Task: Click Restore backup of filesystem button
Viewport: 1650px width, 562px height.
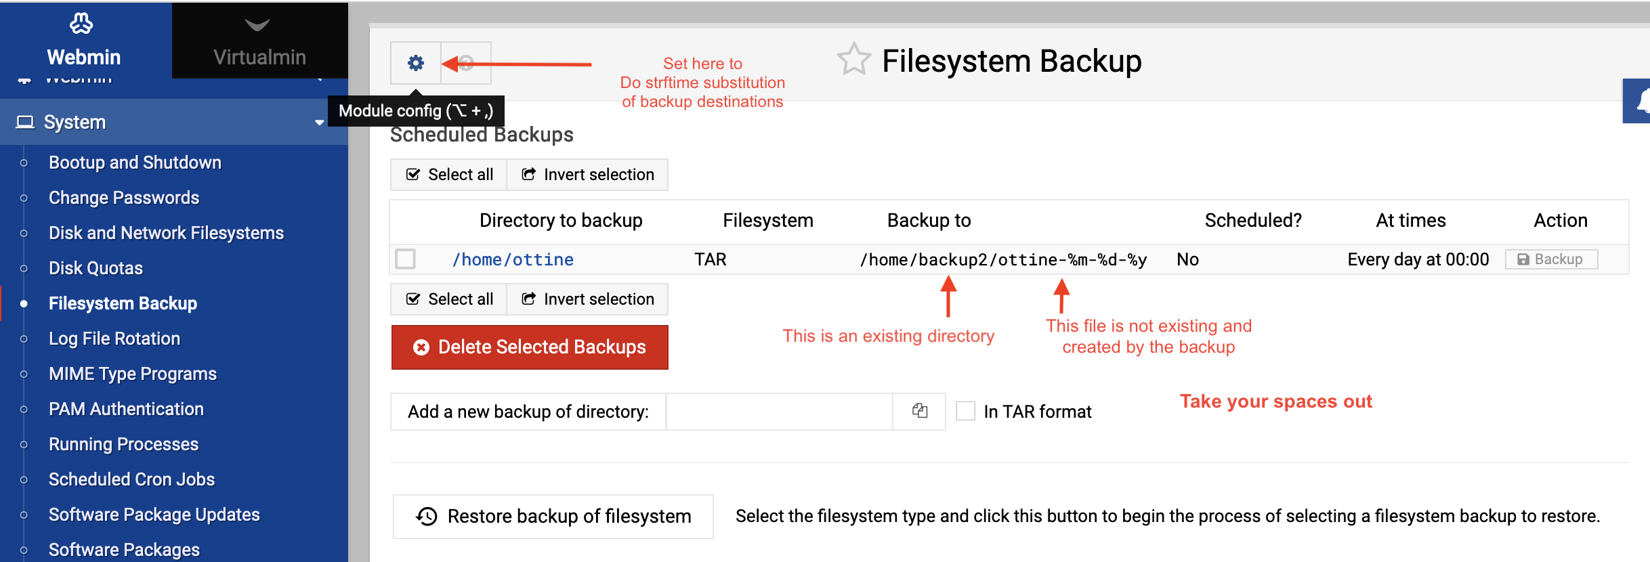Action: (553, 517)
